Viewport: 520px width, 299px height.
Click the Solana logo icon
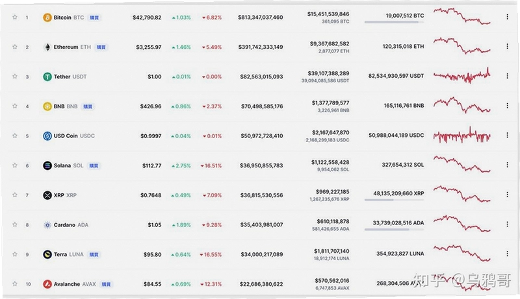(47, 165)
